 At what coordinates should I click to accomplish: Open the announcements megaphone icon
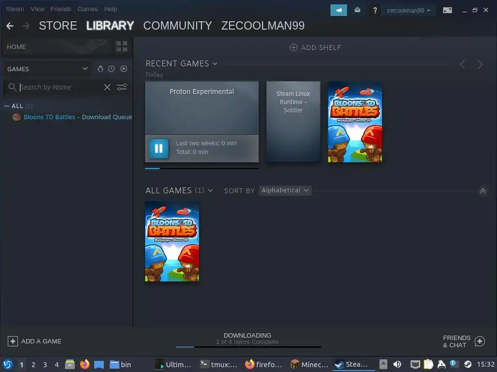coord(338,10)
